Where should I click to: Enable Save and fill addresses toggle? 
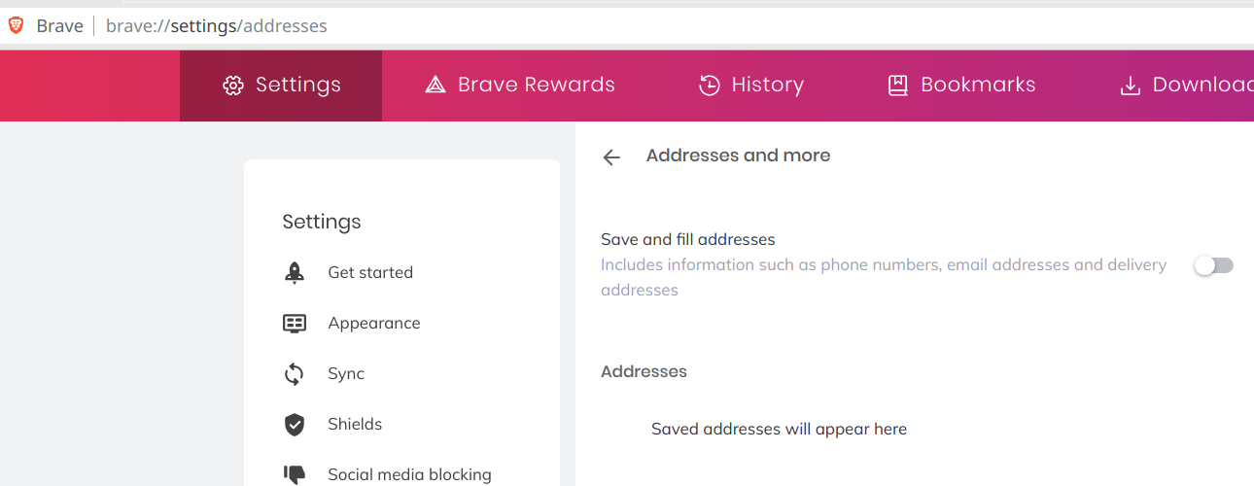pos(1214,265)
